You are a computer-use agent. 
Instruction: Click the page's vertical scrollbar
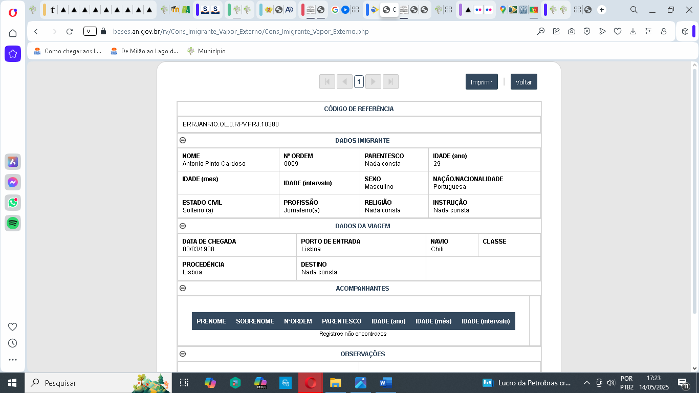(x=694, y=205)
